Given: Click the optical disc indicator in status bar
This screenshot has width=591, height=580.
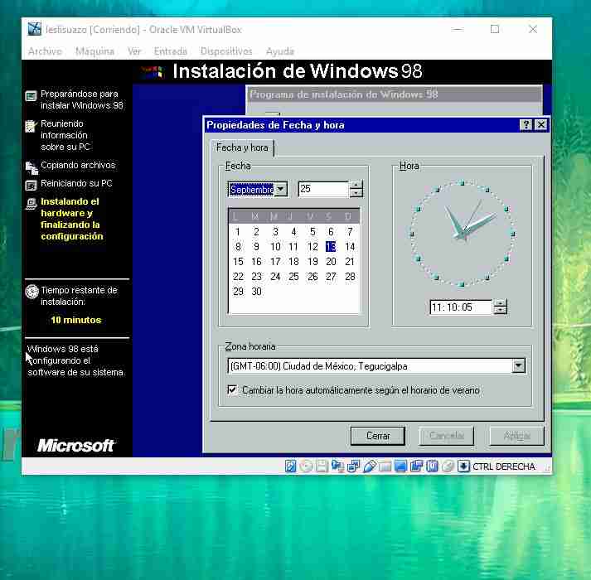Looking at the screenshot, I should 307,466.
